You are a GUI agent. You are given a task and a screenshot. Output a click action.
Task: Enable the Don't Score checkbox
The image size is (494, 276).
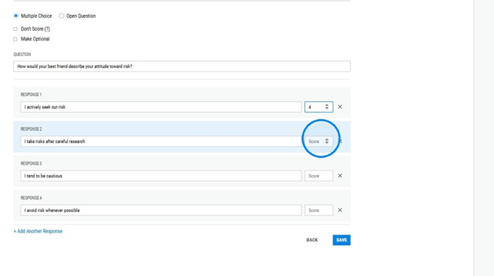[15, 29]
